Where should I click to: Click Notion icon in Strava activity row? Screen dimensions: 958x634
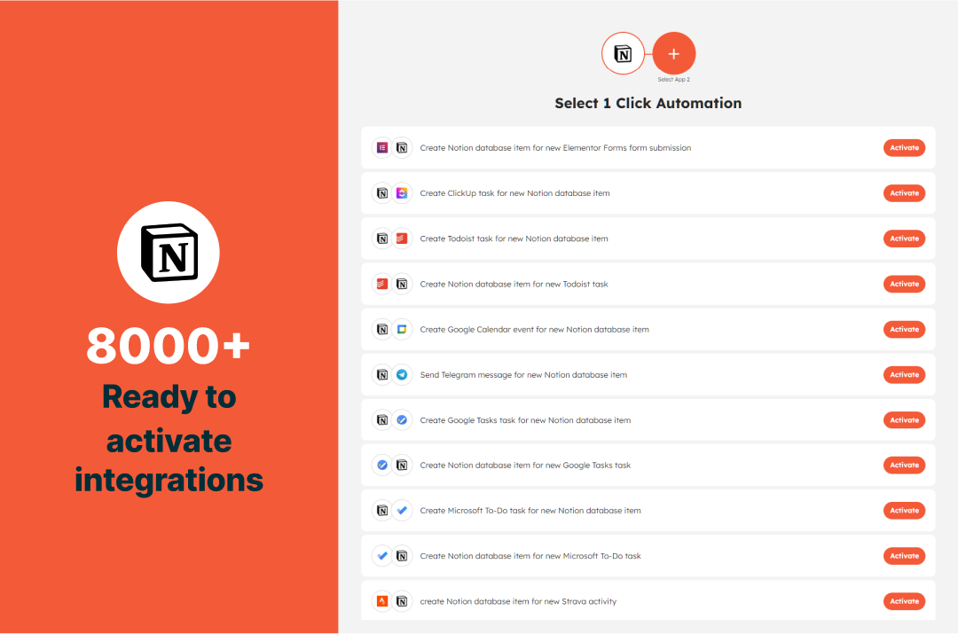(x=402, y=601)
